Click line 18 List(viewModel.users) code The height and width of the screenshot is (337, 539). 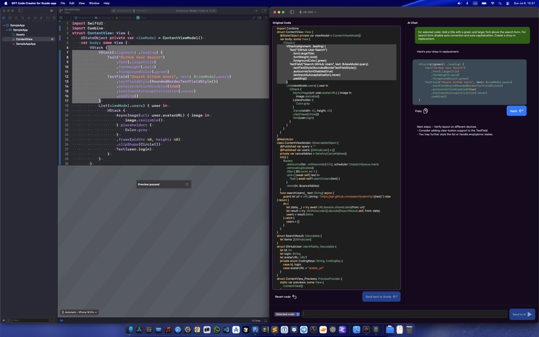pos(133,106)
